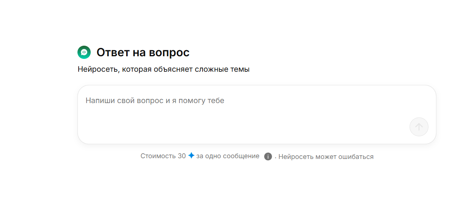467x205 pixels.
Task: Click the info icon beside the message cost
Action: tap(268, 156)
